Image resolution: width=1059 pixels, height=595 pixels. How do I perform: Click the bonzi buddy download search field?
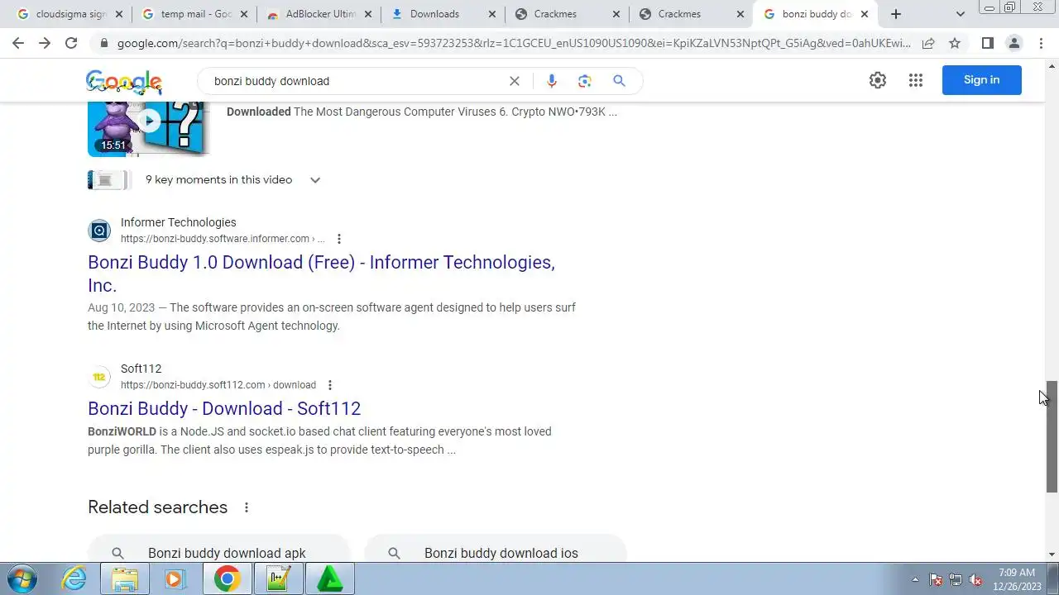point(356,81)
